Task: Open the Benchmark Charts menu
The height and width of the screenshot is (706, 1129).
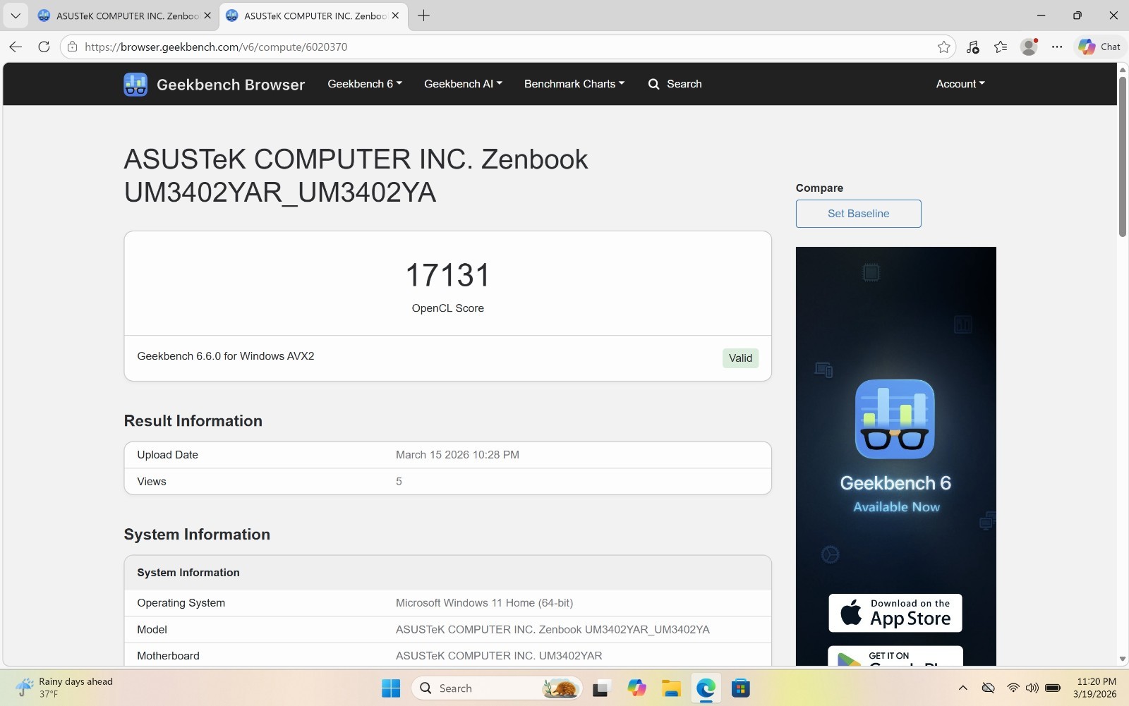Action: 574,84
